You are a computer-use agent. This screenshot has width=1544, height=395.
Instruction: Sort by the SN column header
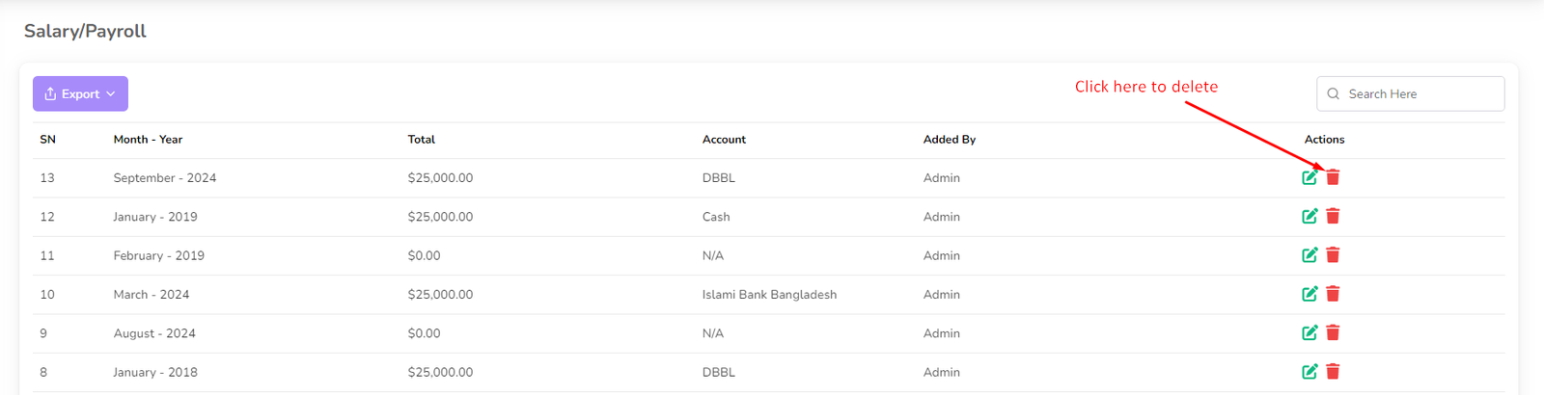coord(47,140)
